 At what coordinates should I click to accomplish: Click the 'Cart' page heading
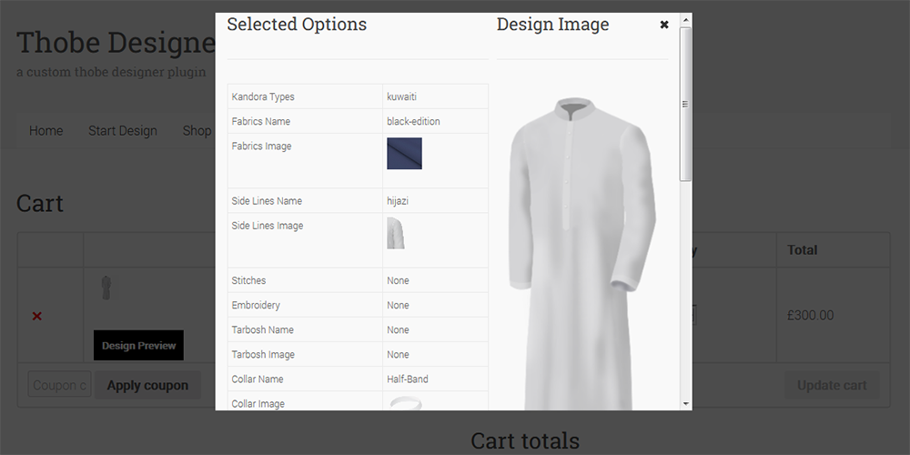[39, 204]
